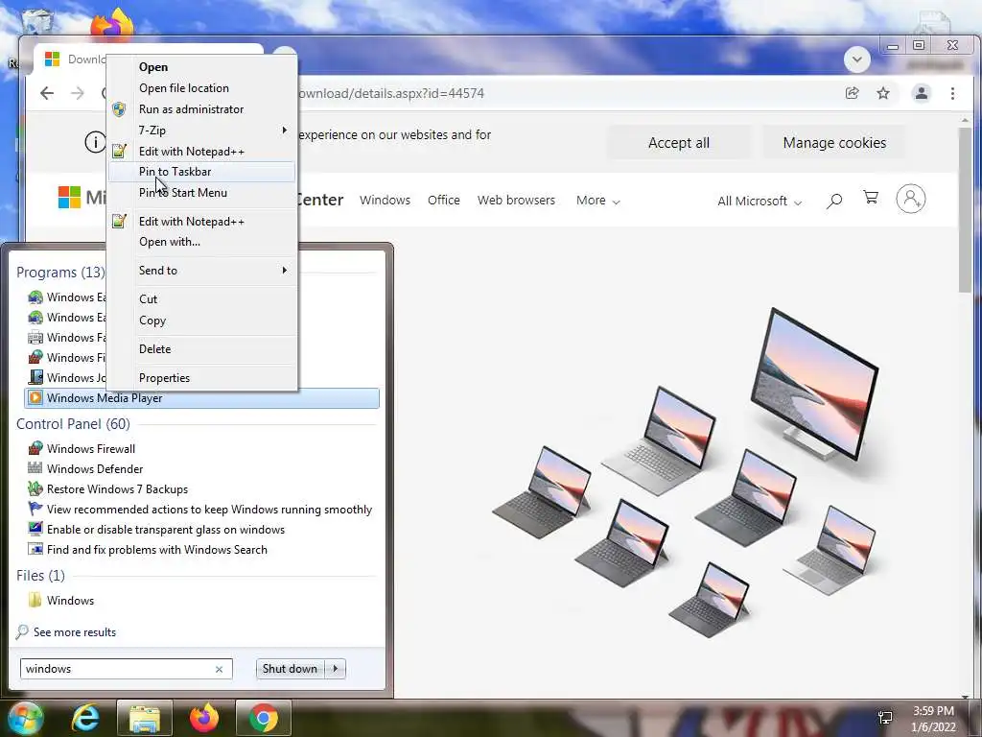The image size is (982, 737).
Task: Click the share page icon in the address bar
Action: tap(852, 93)
